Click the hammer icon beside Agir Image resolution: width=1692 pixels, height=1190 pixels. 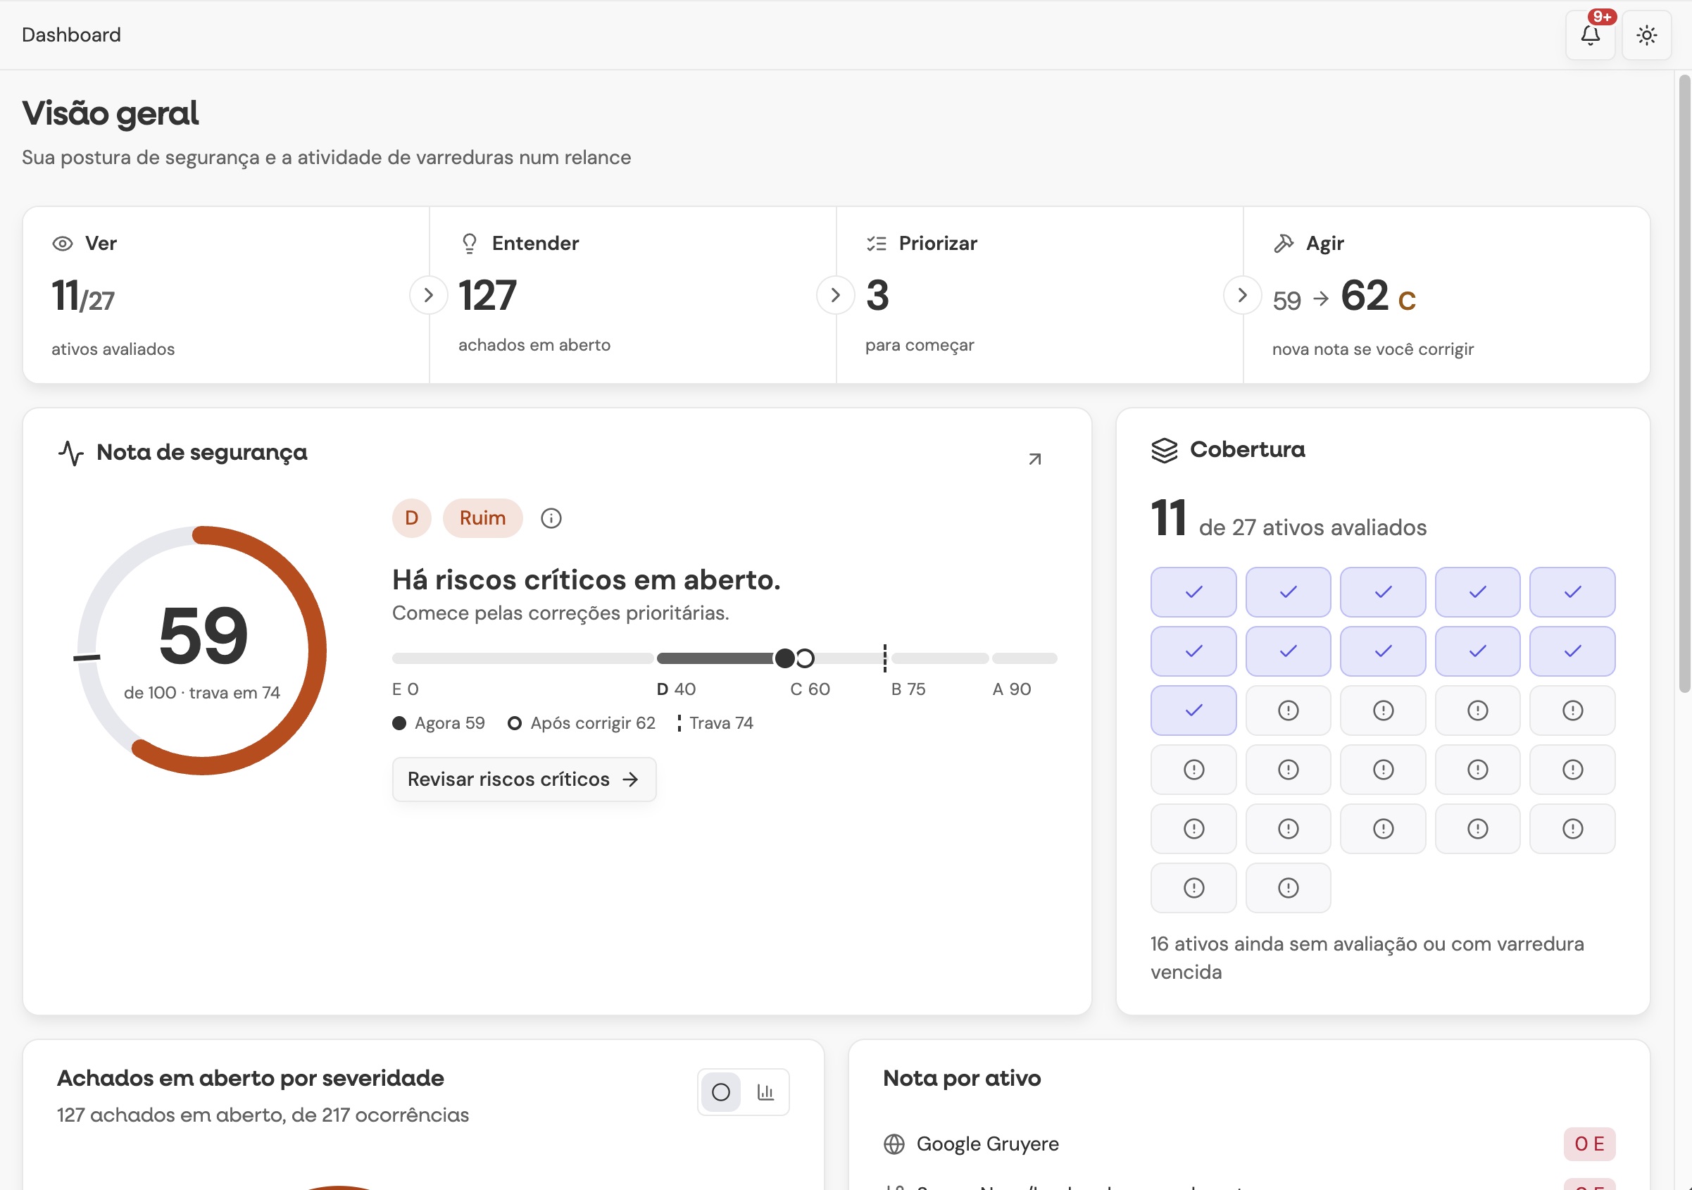coord(1284,243)
